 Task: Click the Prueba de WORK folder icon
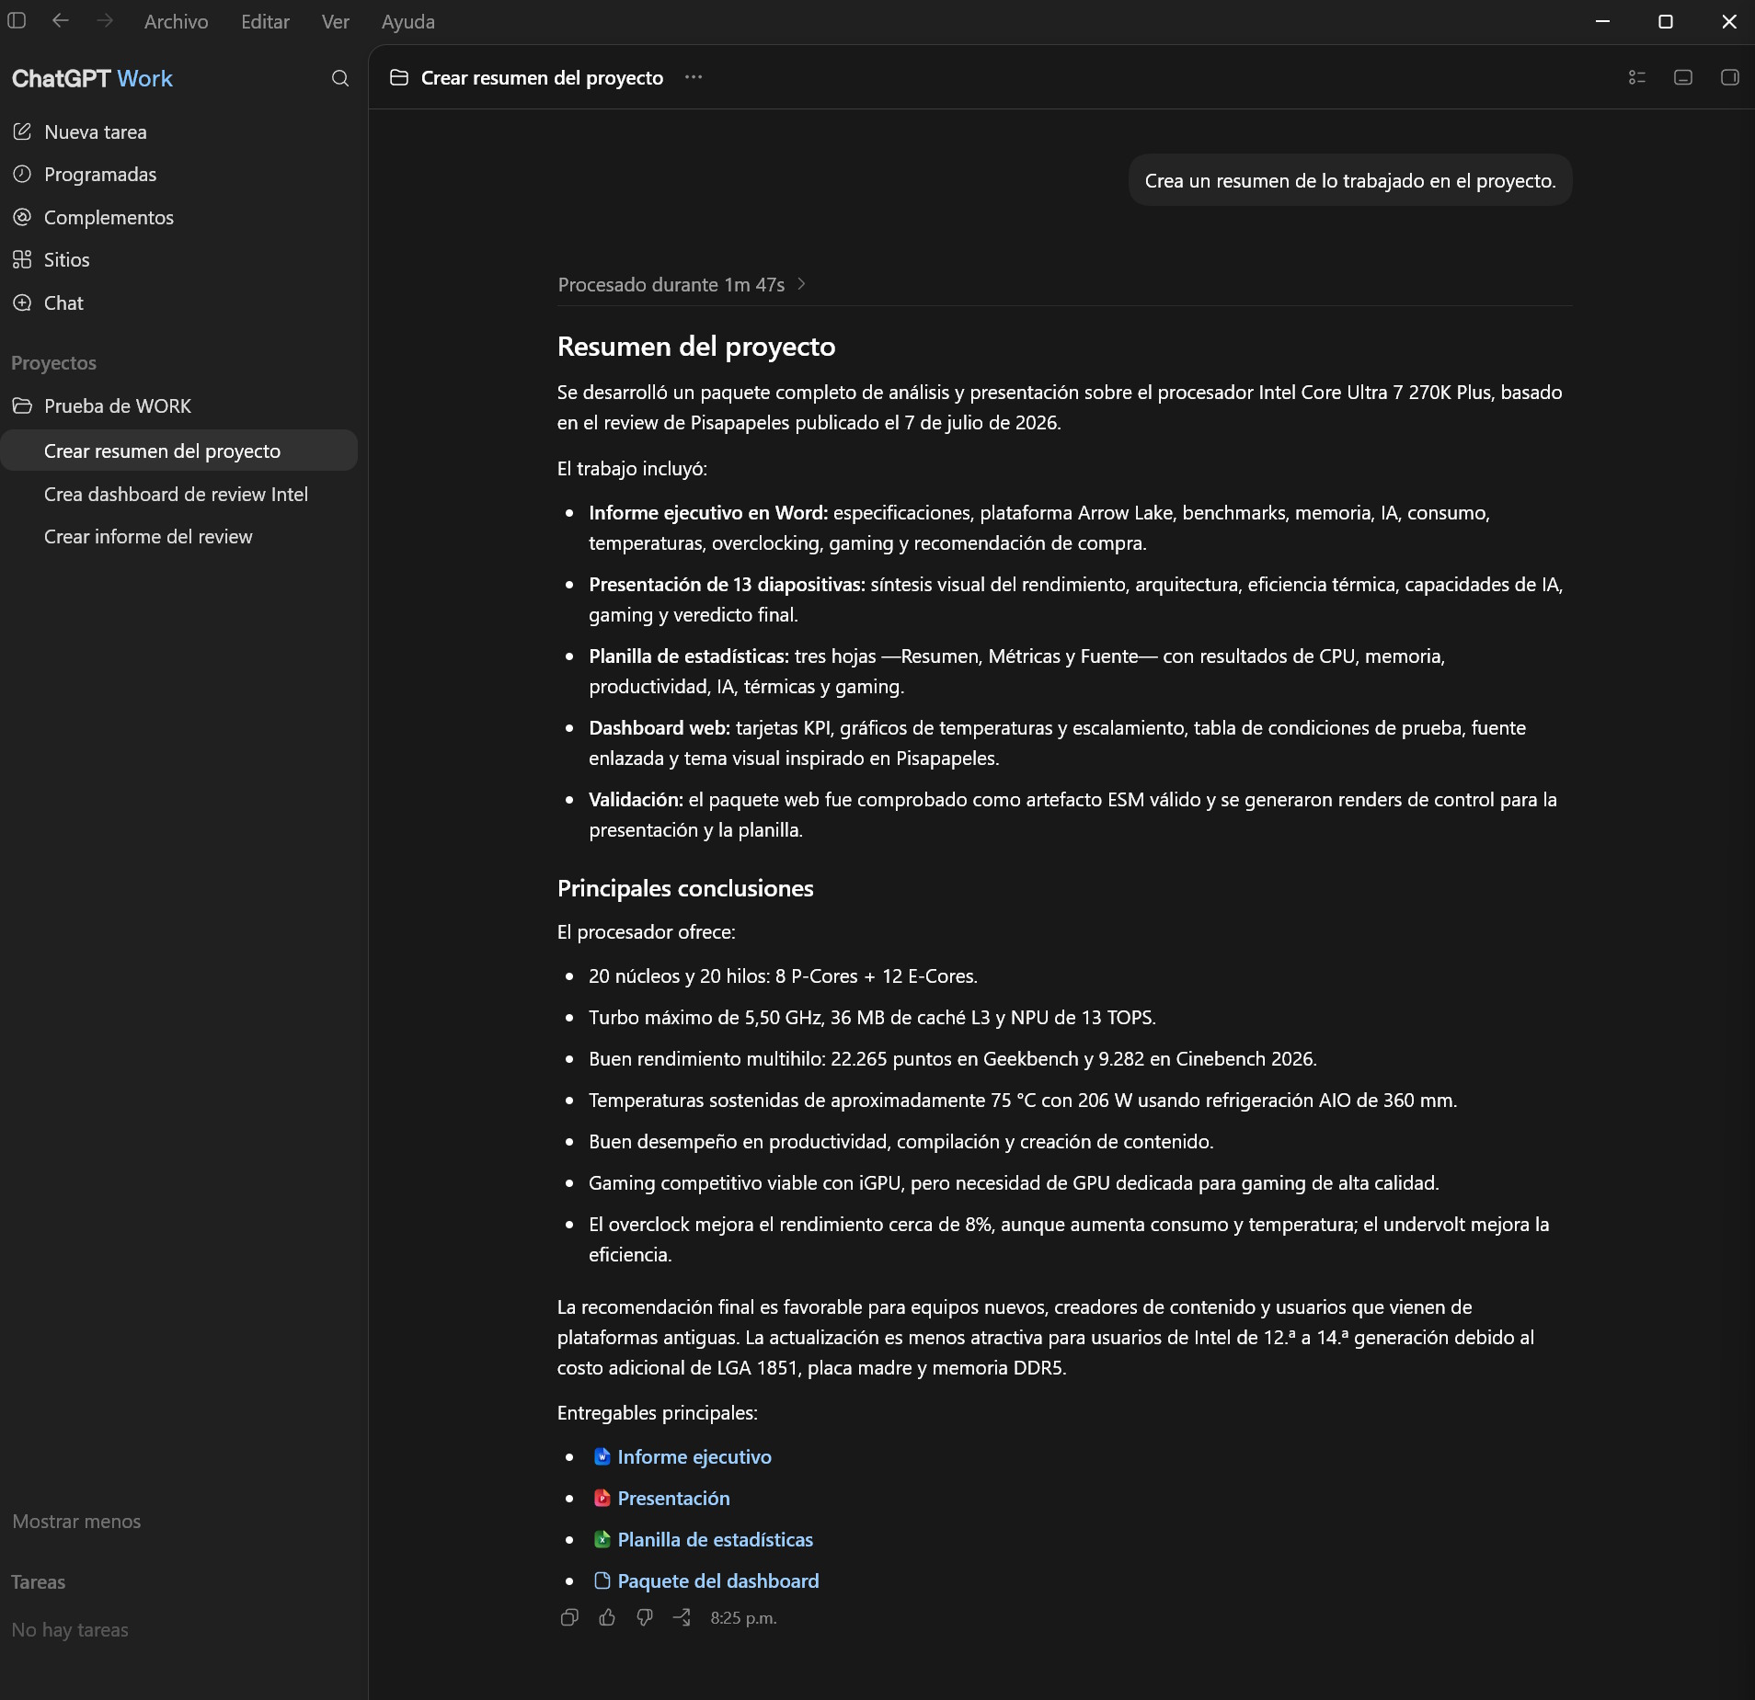[x=22, y=405]
